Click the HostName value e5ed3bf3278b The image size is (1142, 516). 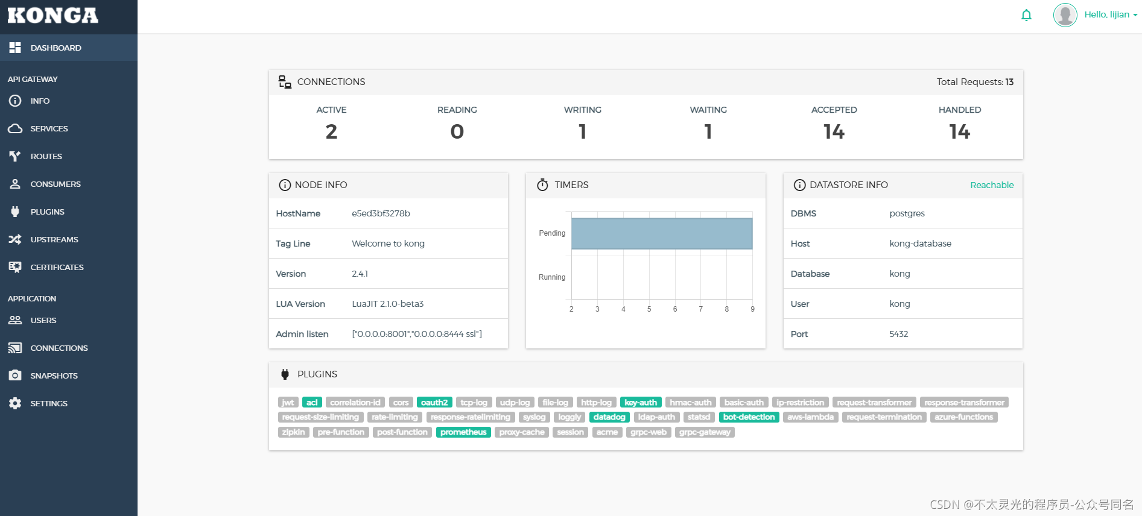coord(381,213)
